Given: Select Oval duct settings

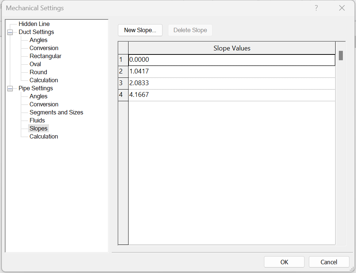Looking at the screenshot, I should (x=35, y=64).
